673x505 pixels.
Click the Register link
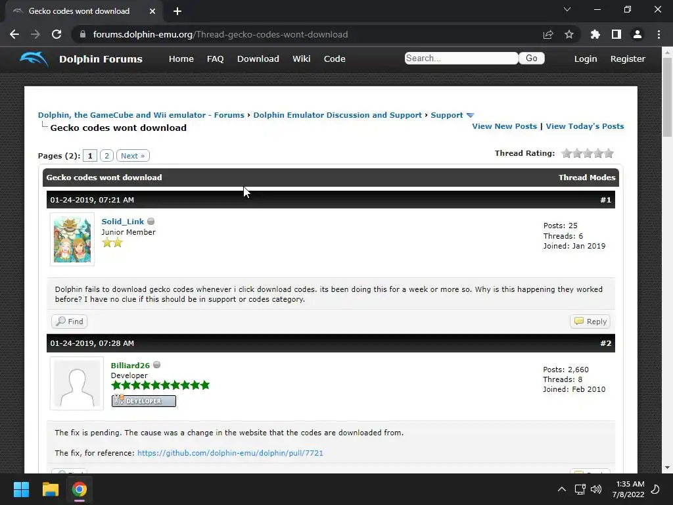[628, 59]
